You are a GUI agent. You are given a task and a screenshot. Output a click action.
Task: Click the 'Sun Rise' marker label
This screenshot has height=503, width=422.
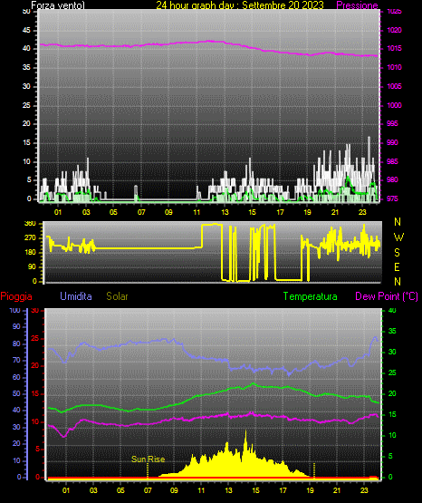[x=148, y=459]
